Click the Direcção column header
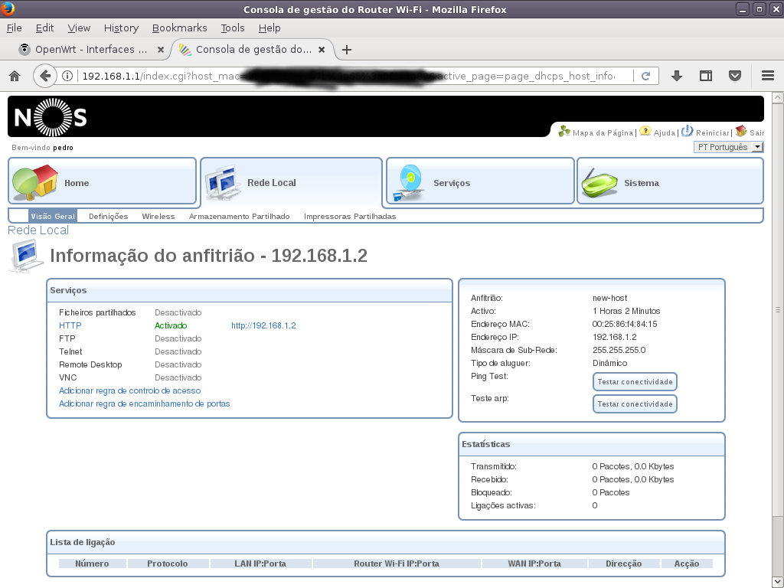The width and height of the screenshot is (784, 588). click(x=623, y=563)
